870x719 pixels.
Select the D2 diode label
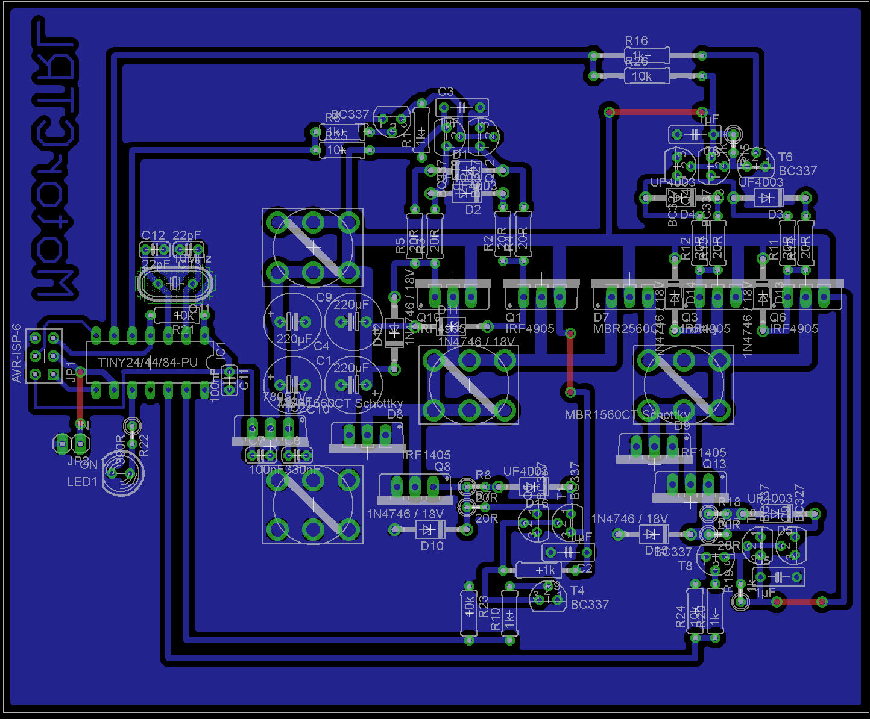[473, 210]
